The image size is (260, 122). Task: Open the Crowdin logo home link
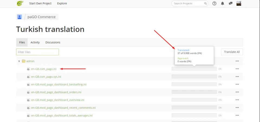(20, 3)
